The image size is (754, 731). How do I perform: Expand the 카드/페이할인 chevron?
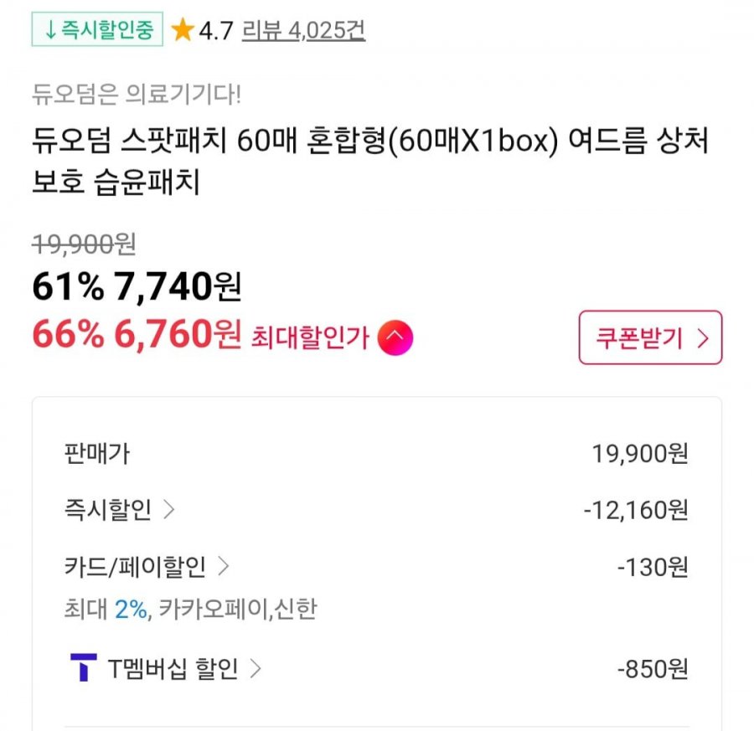click(x=224, y=566)
